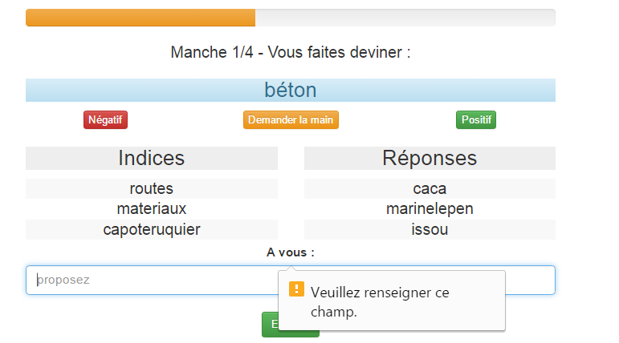
Task: Click the A vous label
Action: [x=291, y=252]
